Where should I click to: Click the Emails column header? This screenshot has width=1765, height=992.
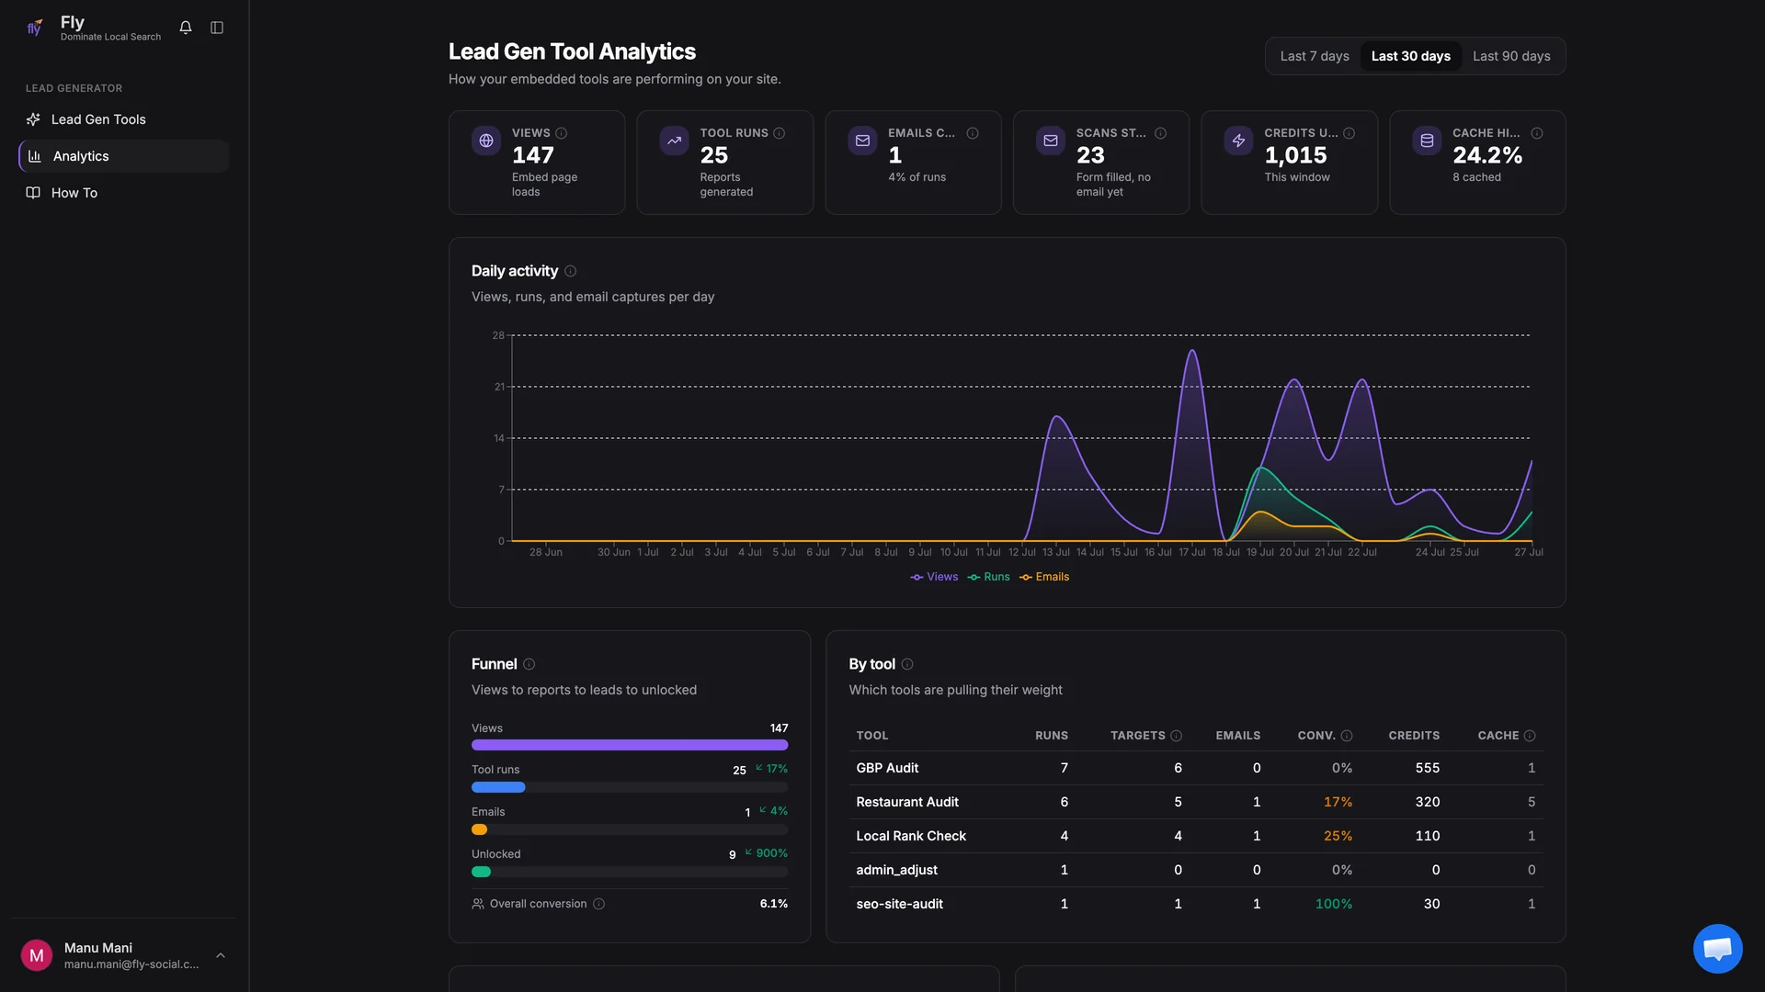[1238, 736]
